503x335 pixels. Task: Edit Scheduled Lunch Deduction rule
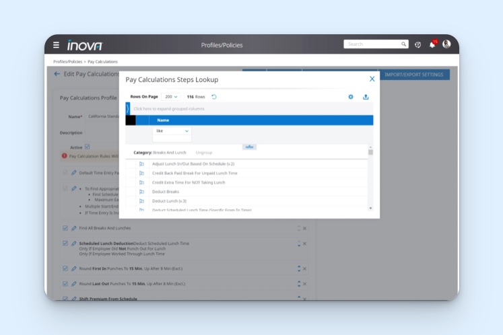[x=74, y=244]
